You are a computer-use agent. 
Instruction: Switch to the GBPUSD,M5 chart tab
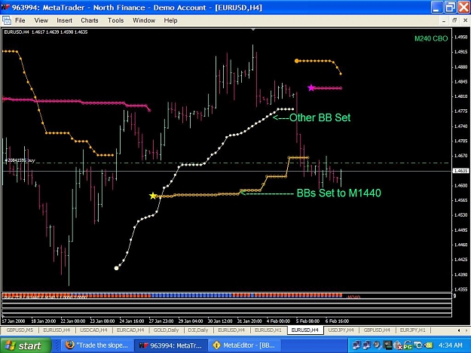pyautogui.click(x=20, y=330)
